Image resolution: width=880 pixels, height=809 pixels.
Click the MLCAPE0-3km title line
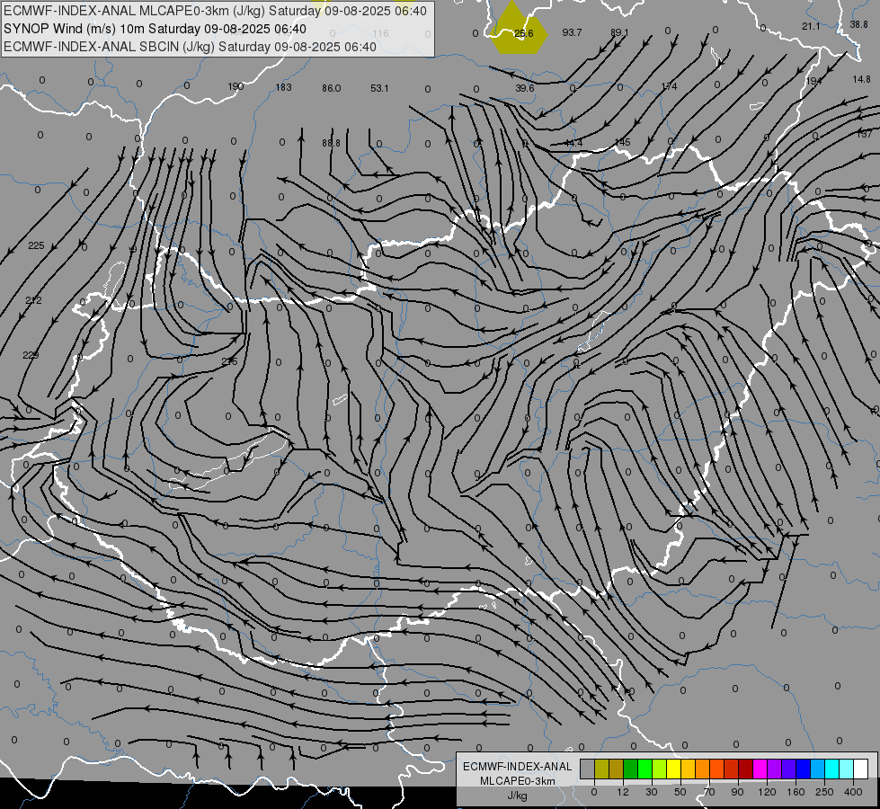tap(215, 11)
